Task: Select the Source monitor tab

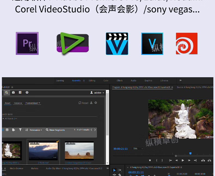Action: (195, 87)
